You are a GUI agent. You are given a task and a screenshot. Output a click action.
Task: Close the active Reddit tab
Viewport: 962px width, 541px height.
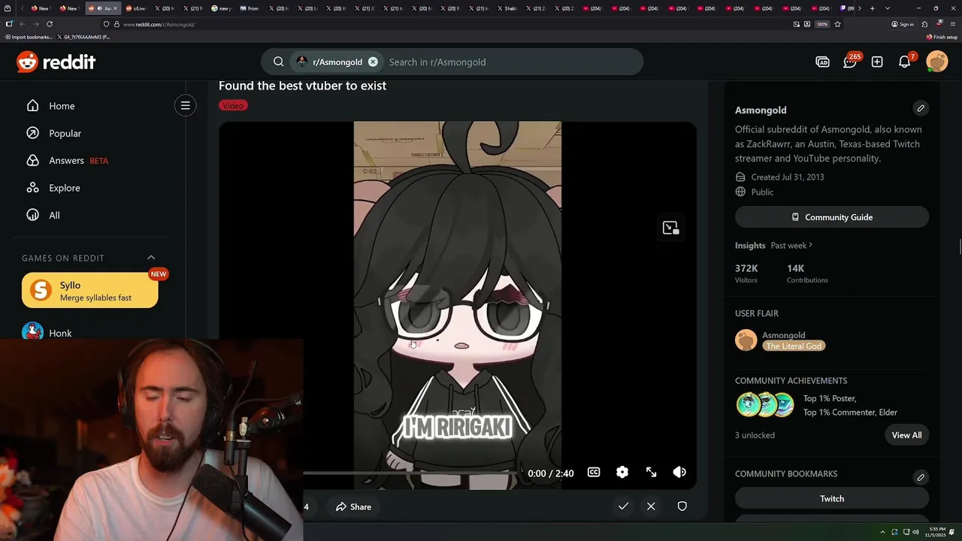point(115,8)
